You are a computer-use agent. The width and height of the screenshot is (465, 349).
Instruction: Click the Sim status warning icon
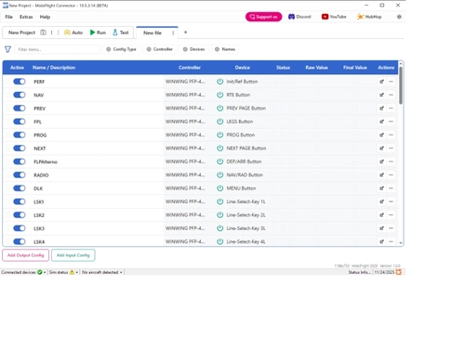pos(72,272)
